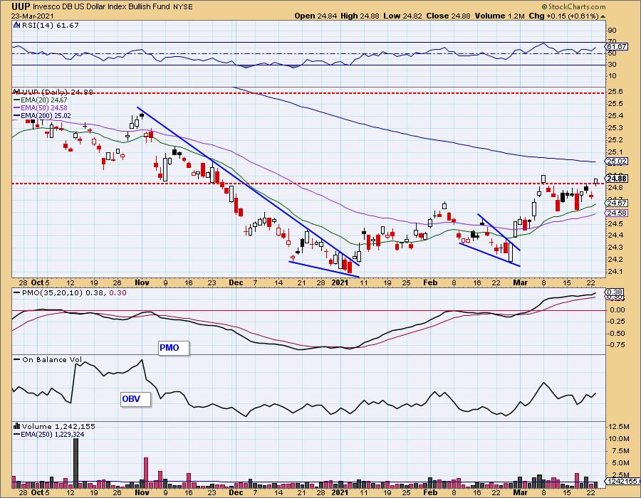Click the 12.5M volume axis label
641x498 pixels.
pyautogui.click(x=619, y=427)
